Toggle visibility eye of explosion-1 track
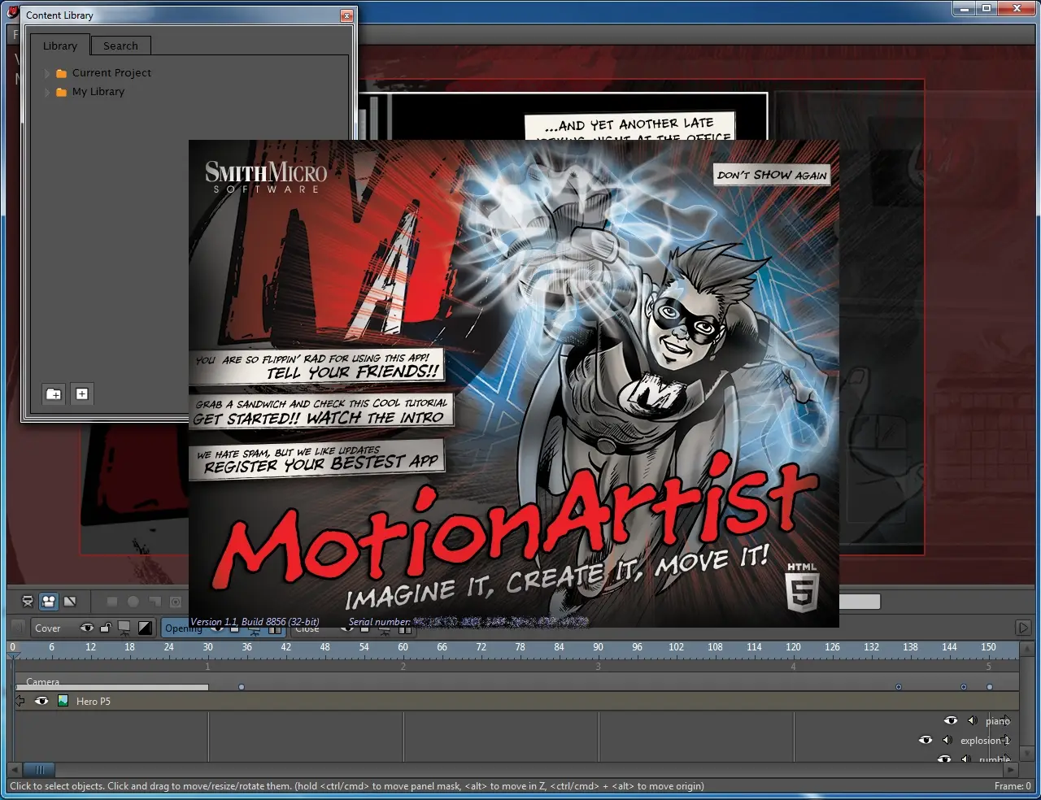 coord(926,740)
